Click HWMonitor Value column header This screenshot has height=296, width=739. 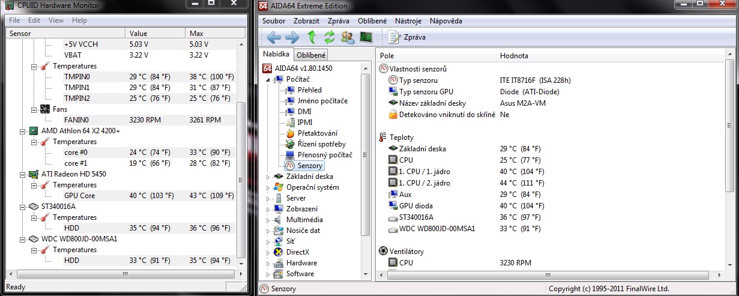(x=155, y=34)
